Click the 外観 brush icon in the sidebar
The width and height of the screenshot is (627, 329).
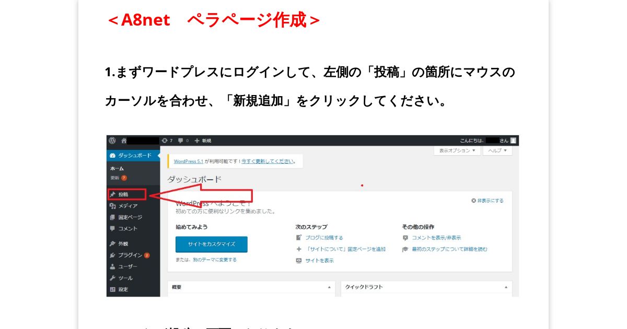pos(112,244)
